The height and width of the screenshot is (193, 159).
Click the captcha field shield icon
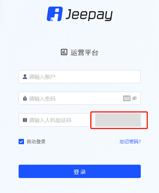pyautogui.click(x=25, y=120)
